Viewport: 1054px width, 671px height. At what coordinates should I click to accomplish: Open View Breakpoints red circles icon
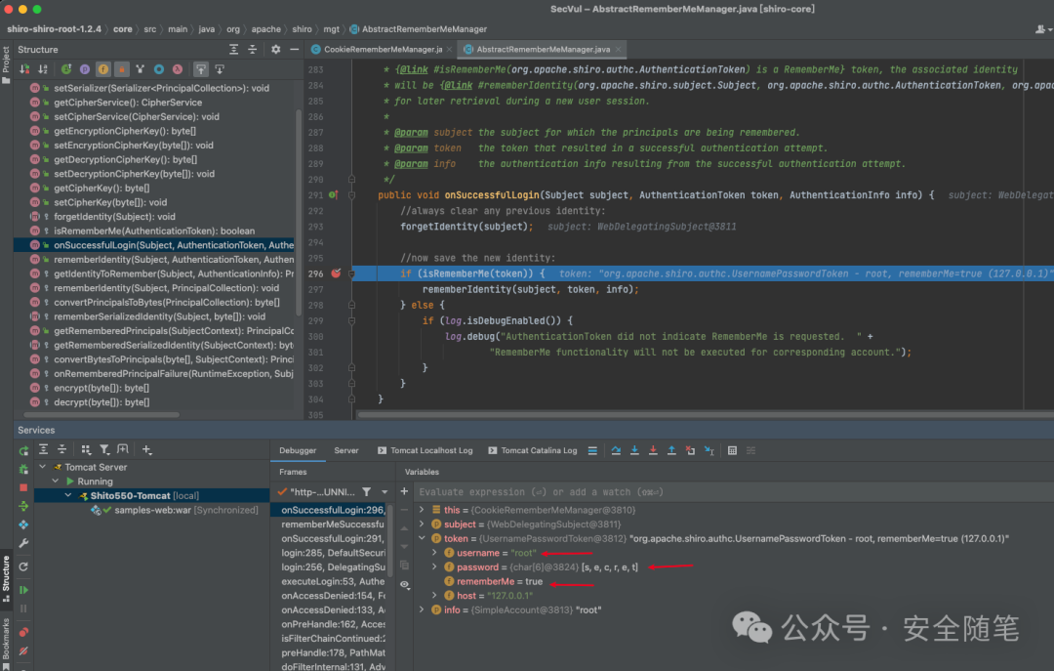pos(23,632)
